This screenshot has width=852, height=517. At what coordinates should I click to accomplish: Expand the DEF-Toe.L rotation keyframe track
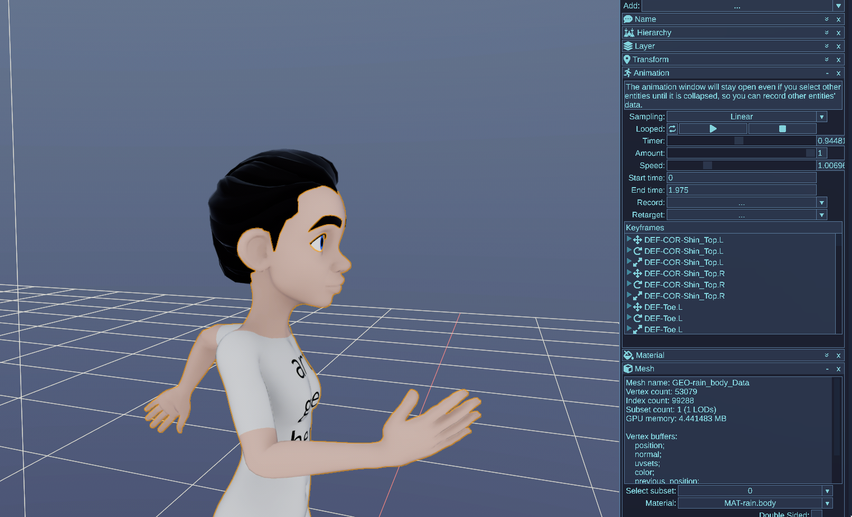629,318
